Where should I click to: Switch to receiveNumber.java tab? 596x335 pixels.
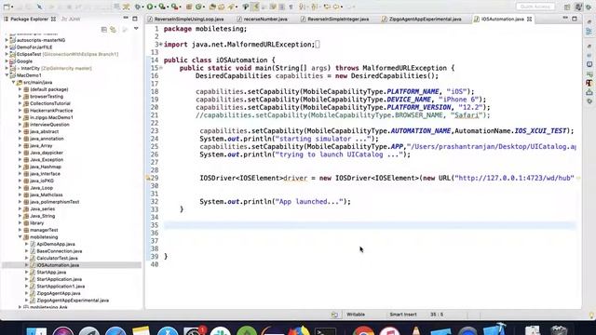point(262,19)
